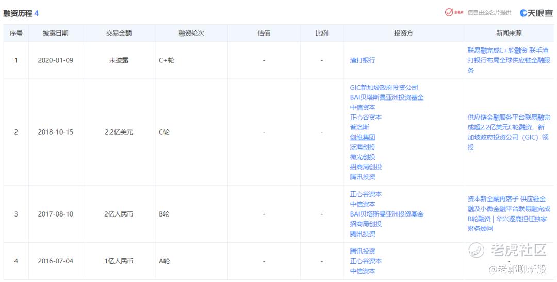
Task: Open investor link 微光创投
Action: point(363,157)
